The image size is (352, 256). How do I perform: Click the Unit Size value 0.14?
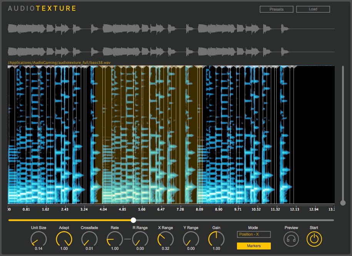[38, 249]
